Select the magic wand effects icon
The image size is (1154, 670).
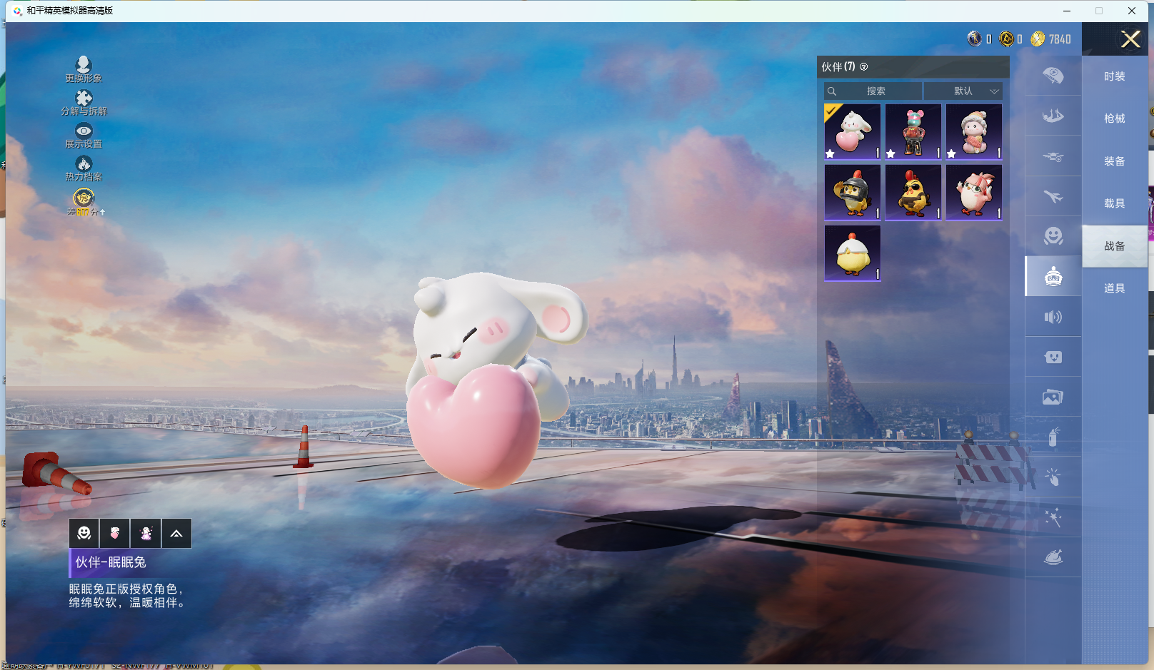pyautogui.click(x=1053, y=517)
